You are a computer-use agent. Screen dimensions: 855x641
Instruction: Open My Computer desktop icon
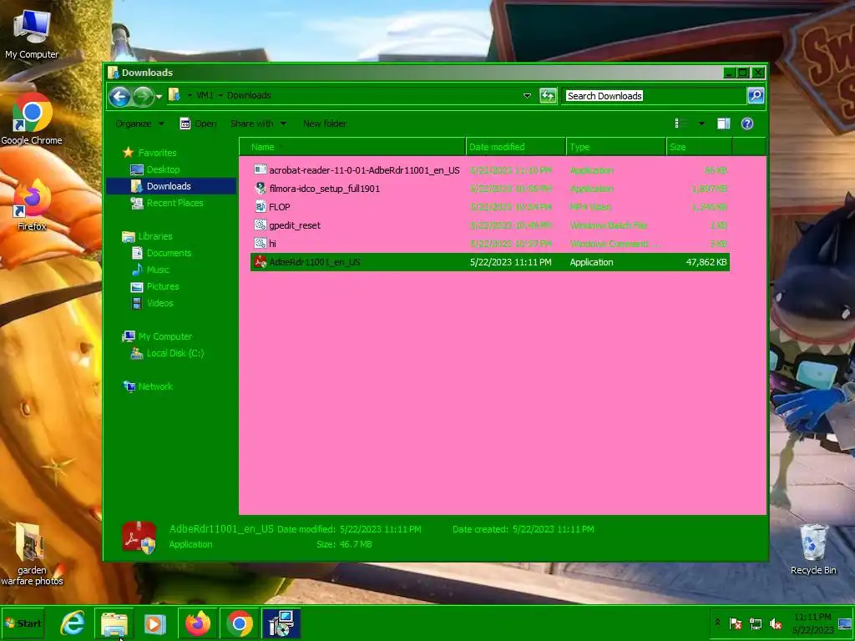[32, 33]
